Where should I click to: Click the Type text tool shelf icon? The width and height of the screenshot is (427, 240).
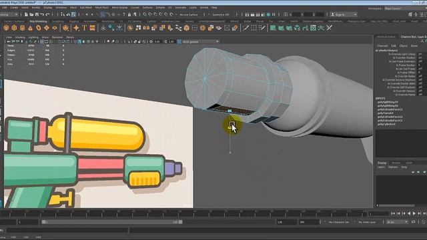[85, 28]
